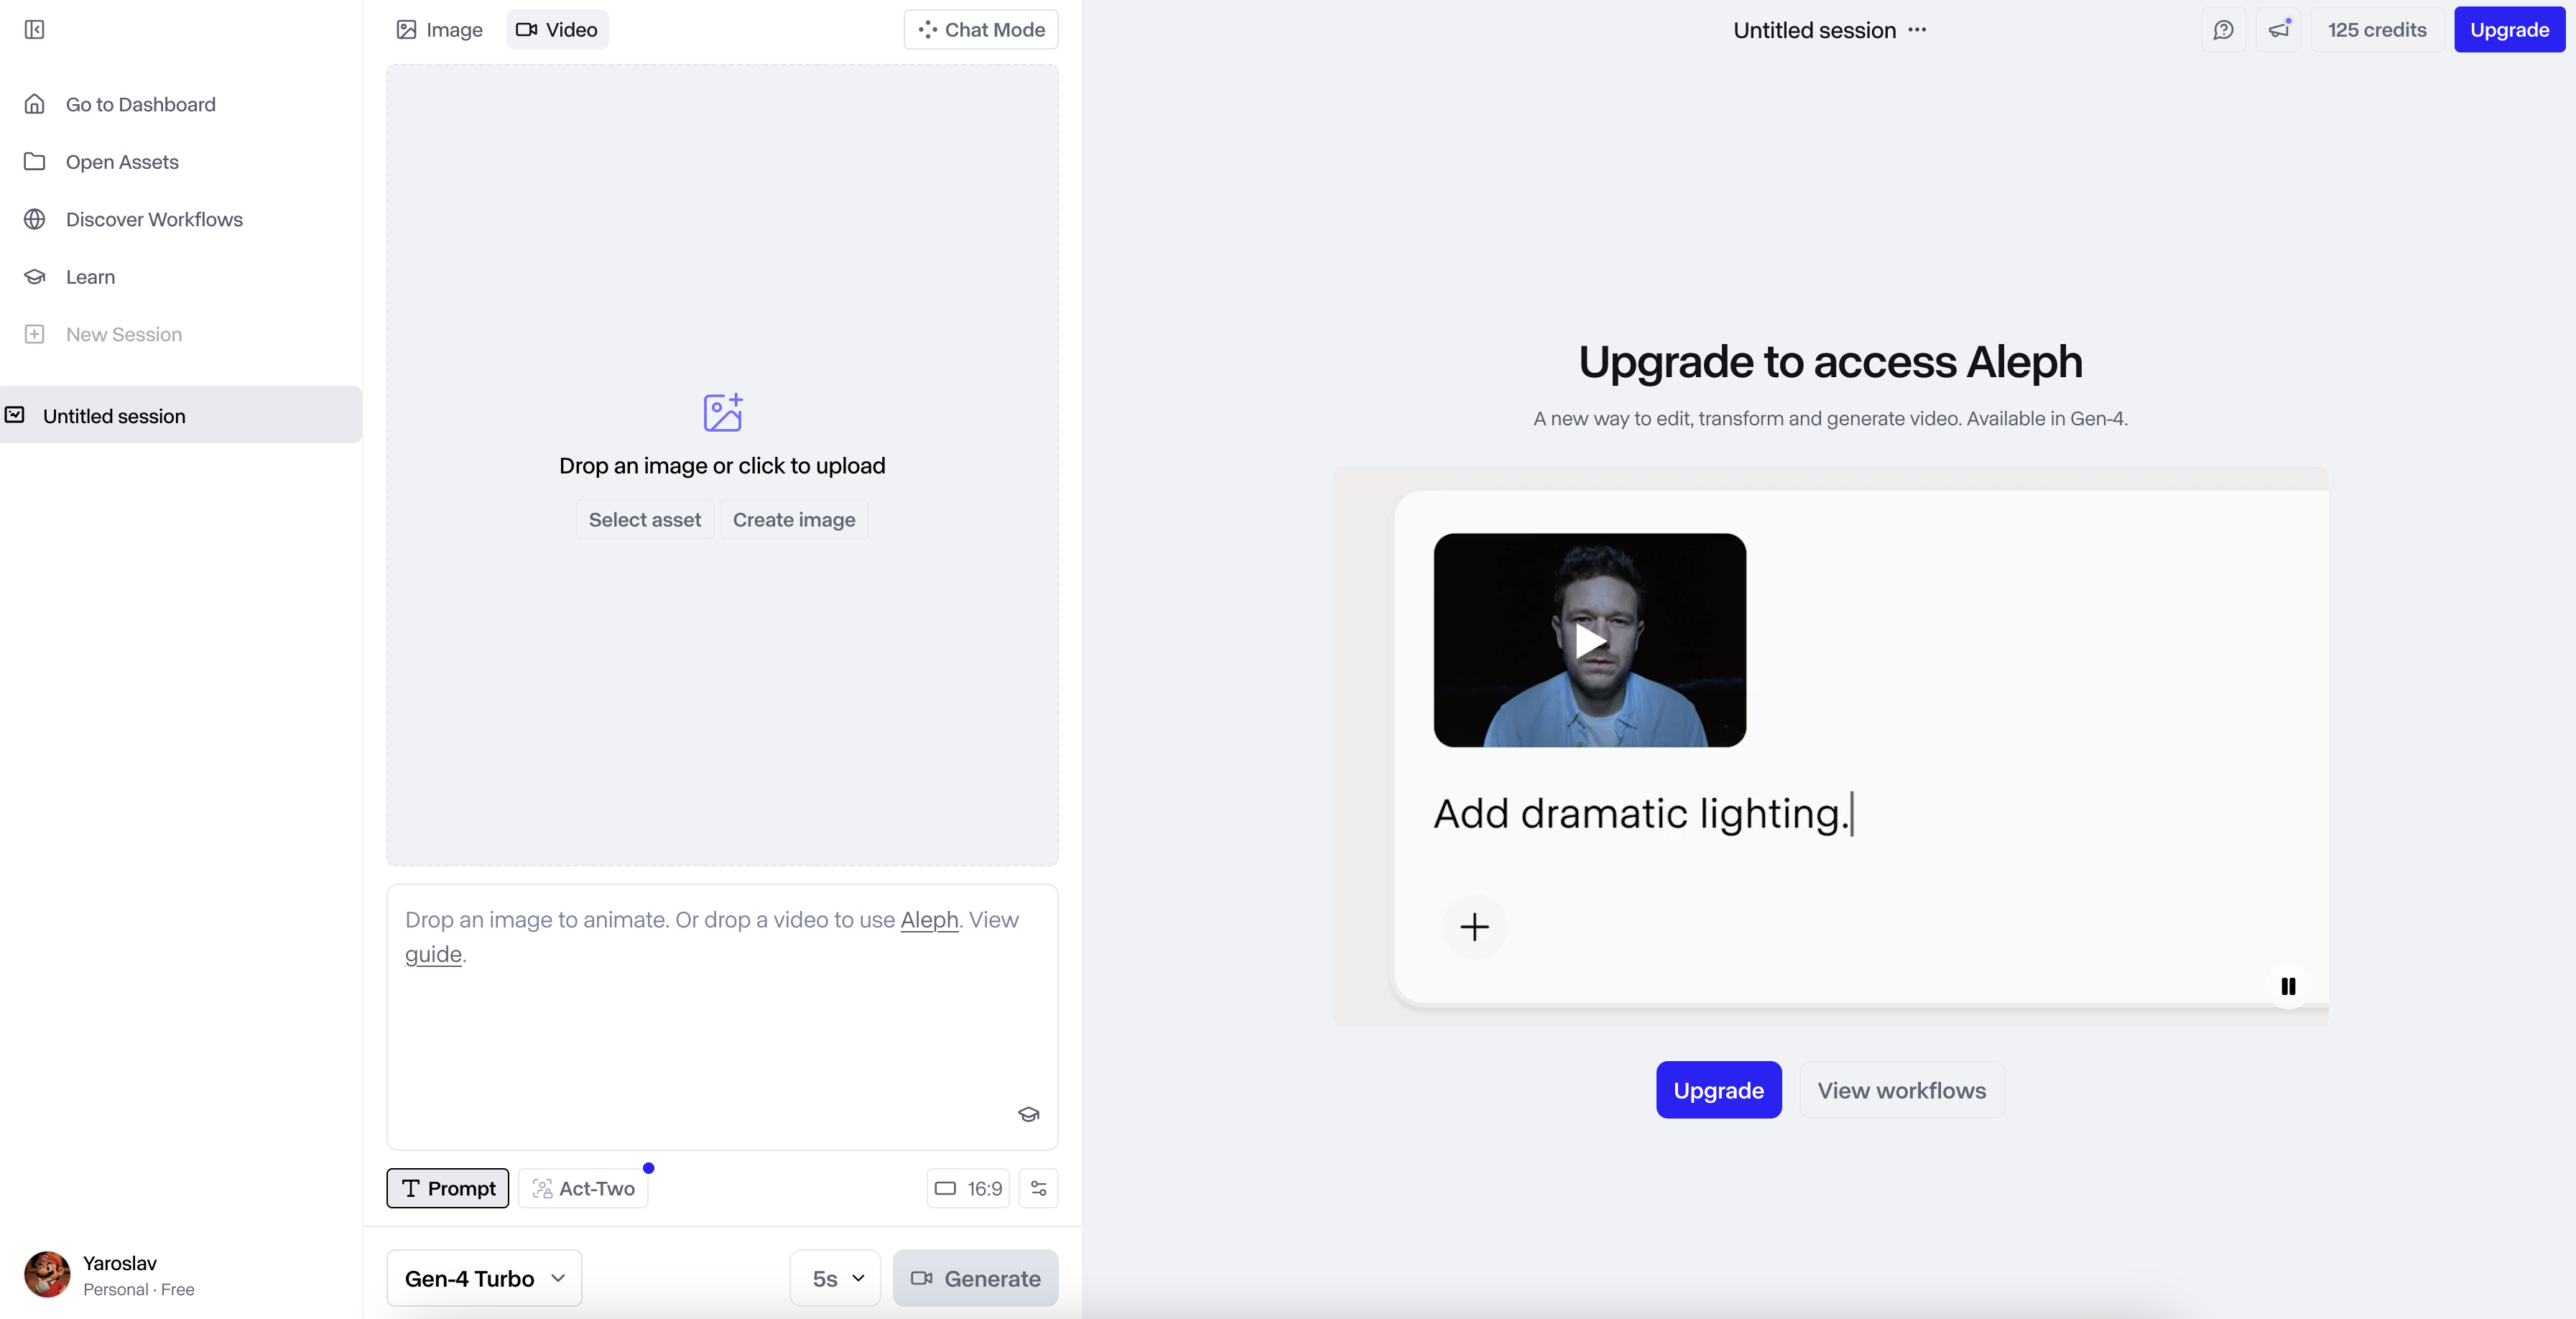Select the Prompt input mode
This screenshot has height=1319, width=2576.
click(448, 1188)
